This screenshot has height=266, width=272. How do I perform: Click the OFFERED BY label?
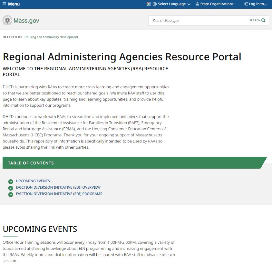tap(13, 37)
